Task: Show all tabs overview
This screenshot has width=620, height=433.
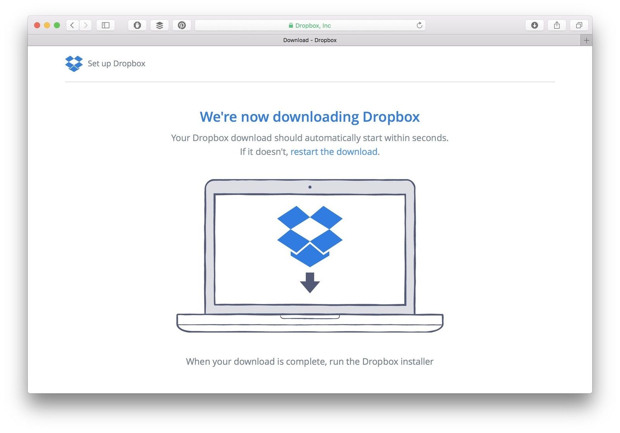Action: (579, 25)
